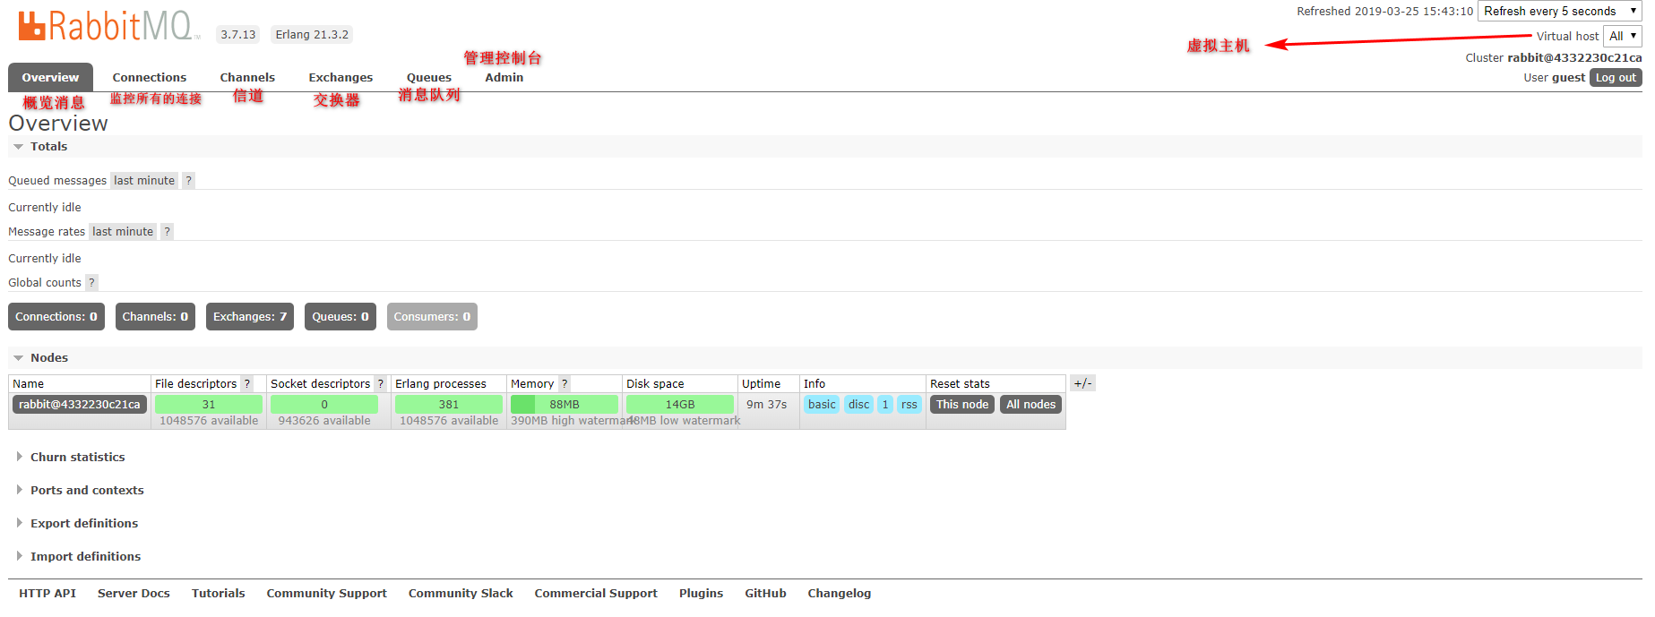This screenshot has width=1655, height=617.
Task: Open the Plugins footer link
Action: 701,594
